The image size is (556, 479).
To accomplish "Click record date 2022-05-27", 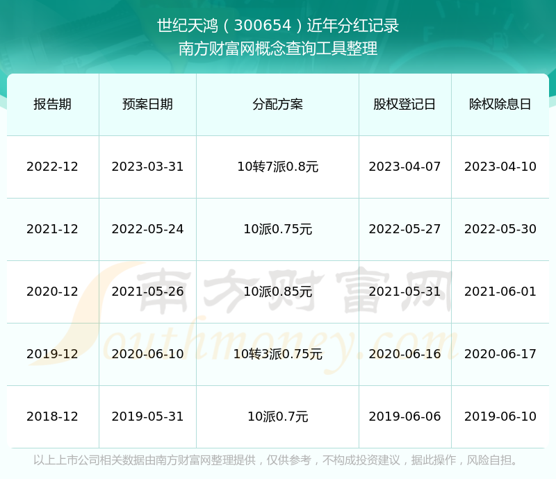I will tap(404, 229).
